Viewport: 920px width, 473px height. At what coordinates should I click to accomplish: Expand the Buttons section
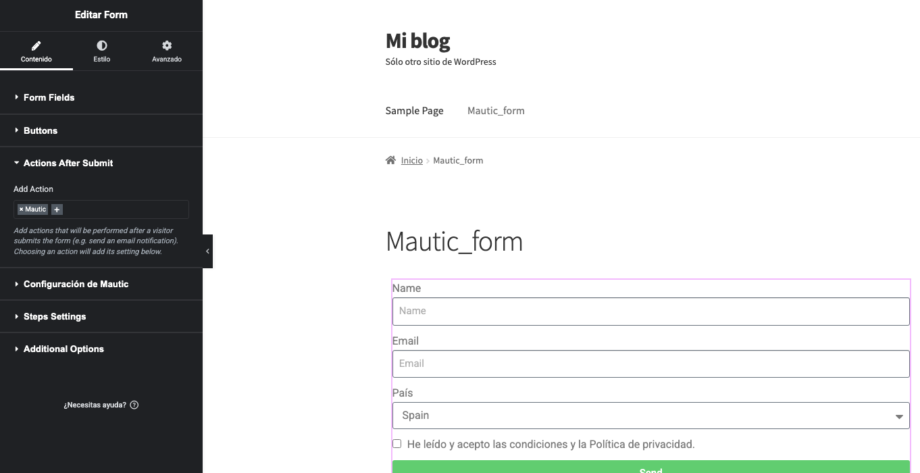point(101,130)
